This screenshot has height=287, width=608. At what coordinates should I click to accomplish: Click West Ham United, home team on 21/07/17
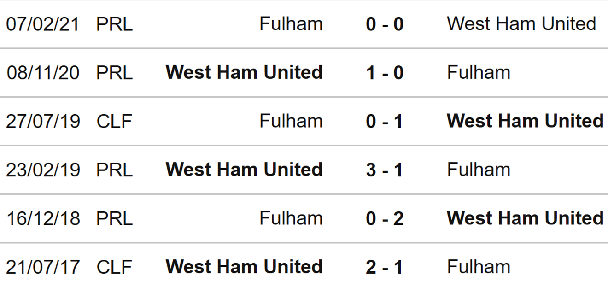click(244, 267)
